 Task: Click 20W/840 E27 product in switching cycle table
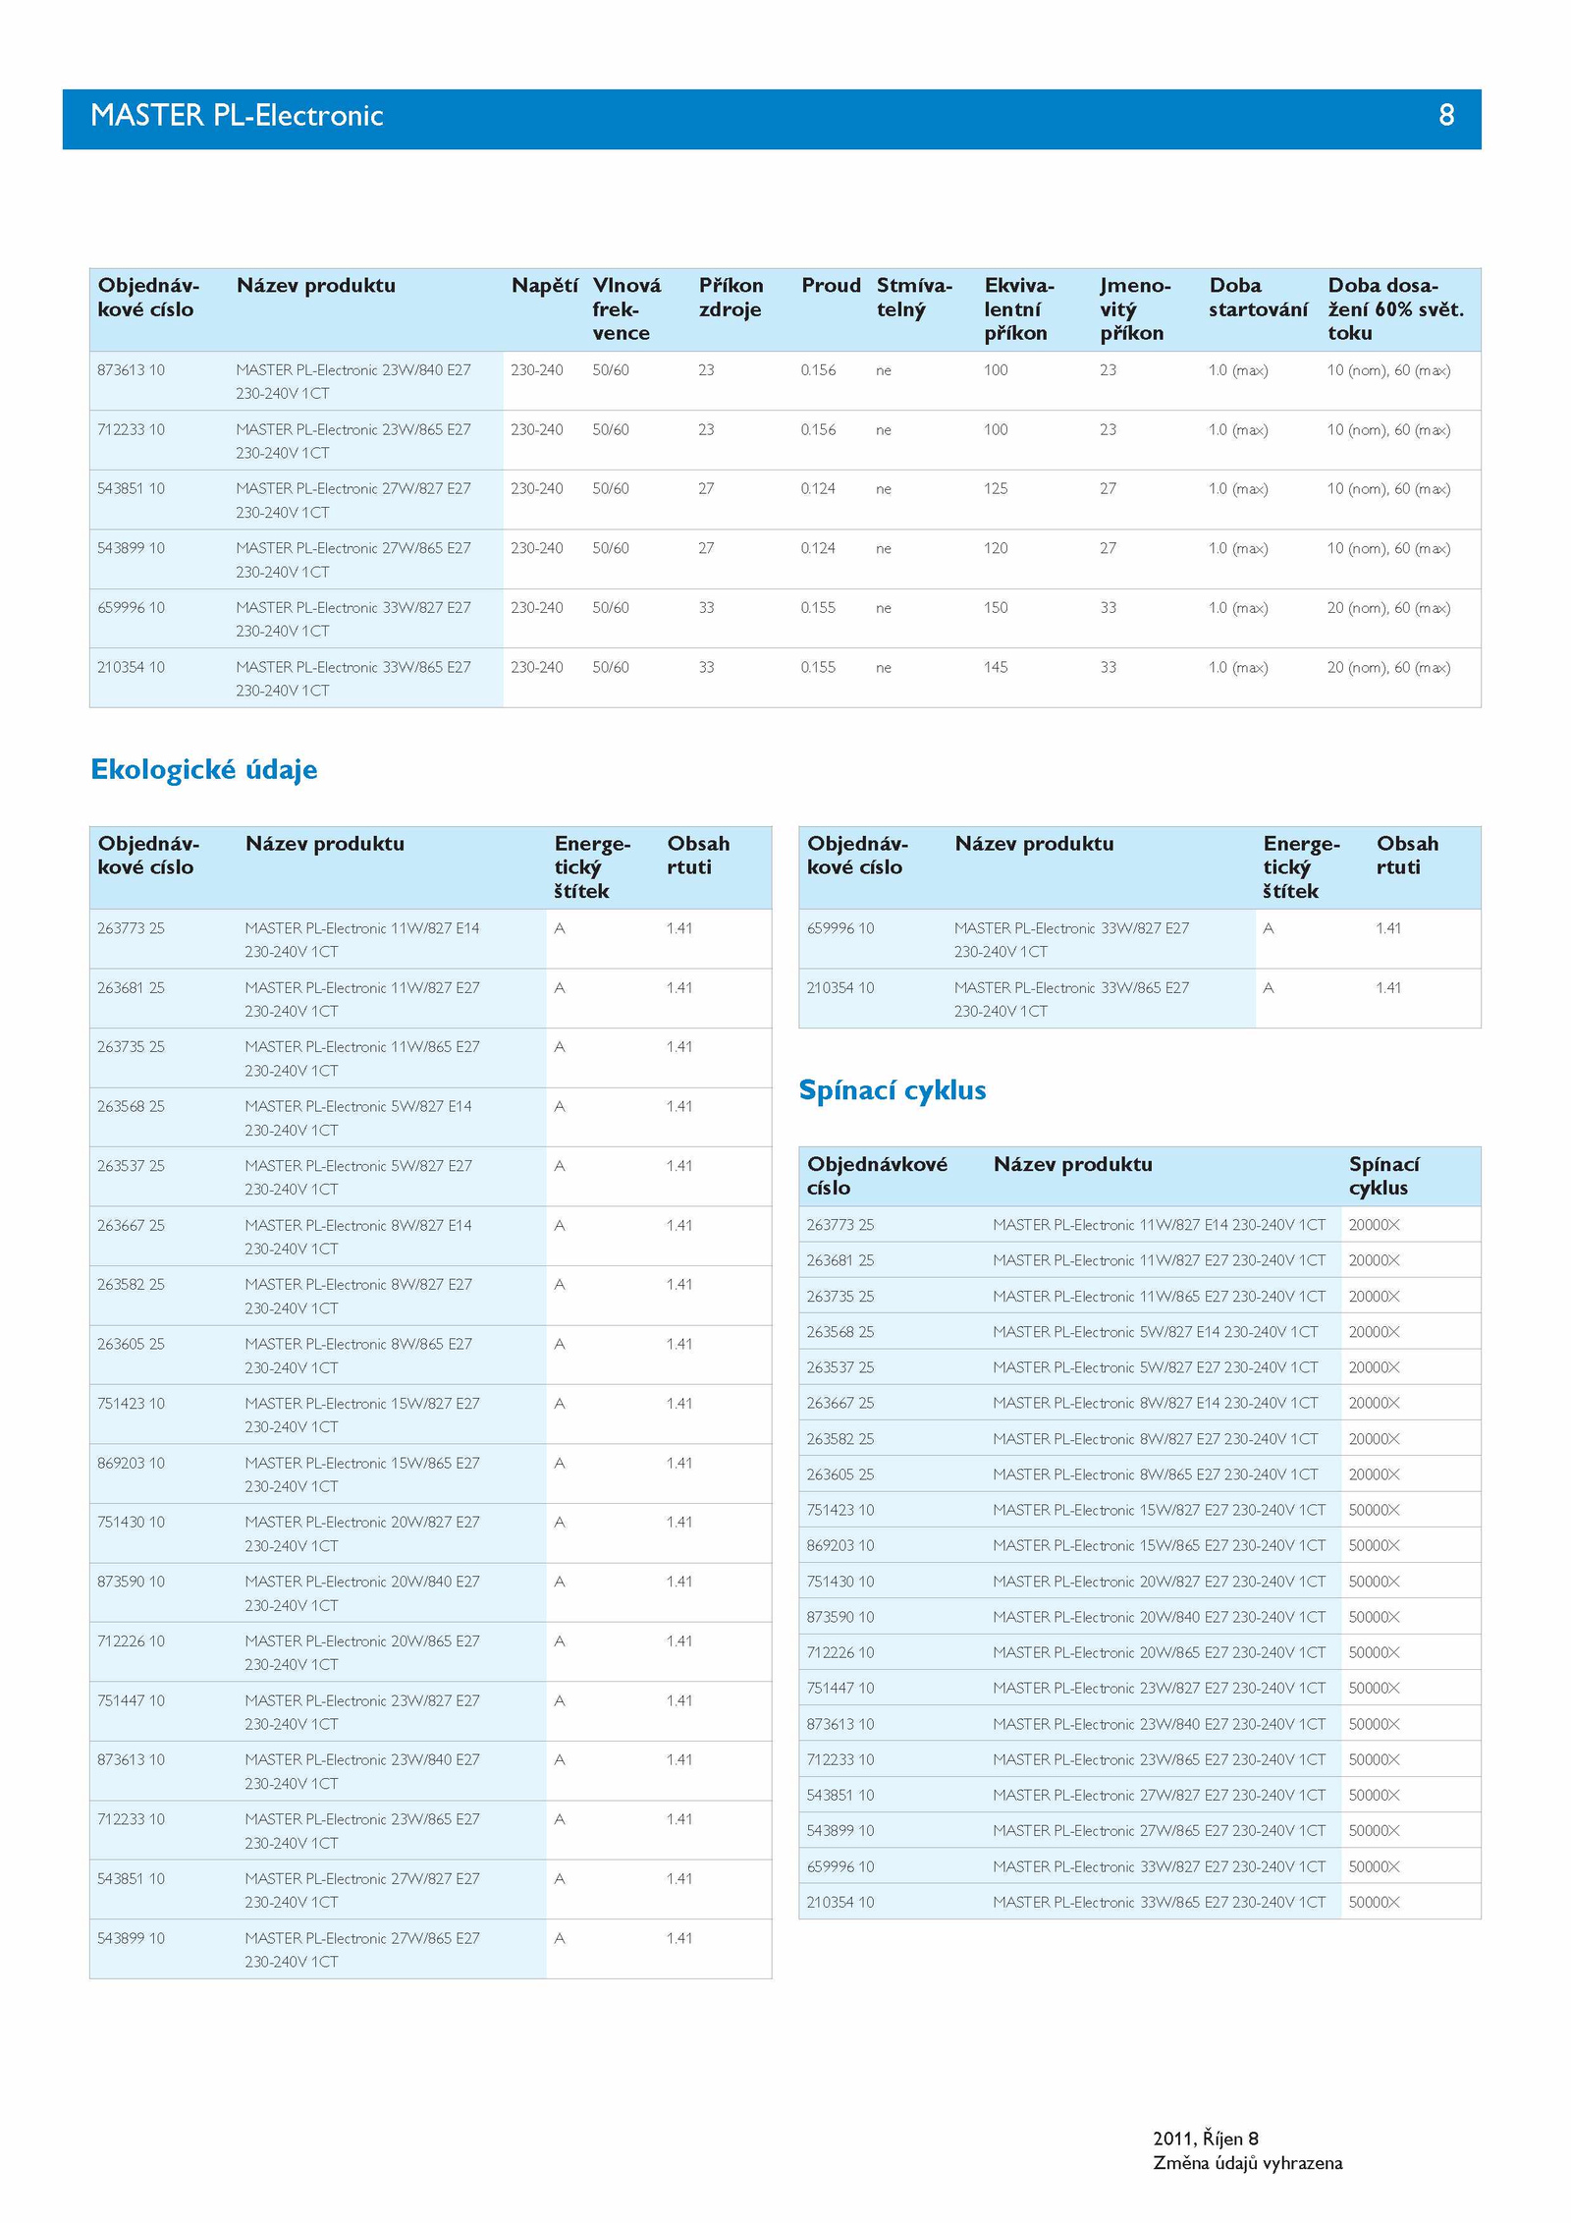(x=1159, y=1617)
